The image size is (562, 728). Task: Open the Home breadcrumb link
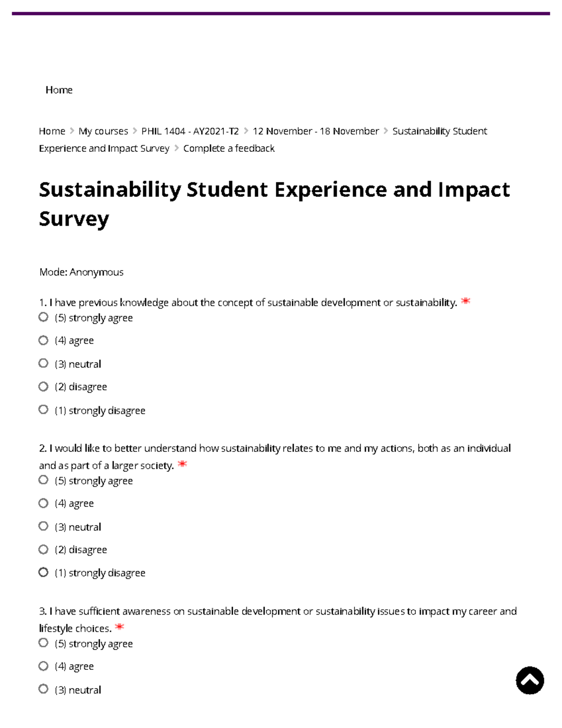[52, 131]
